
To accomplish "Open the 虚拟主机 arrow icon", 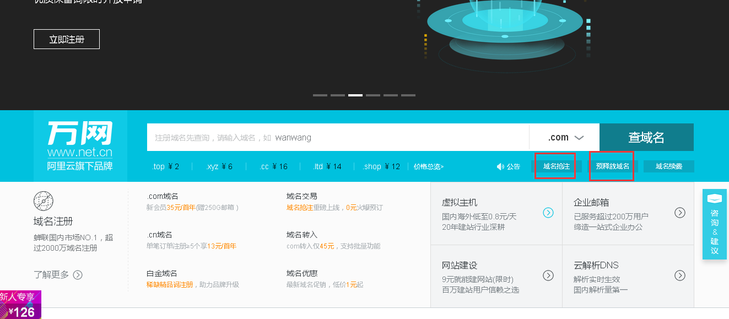I will point(548,213).
